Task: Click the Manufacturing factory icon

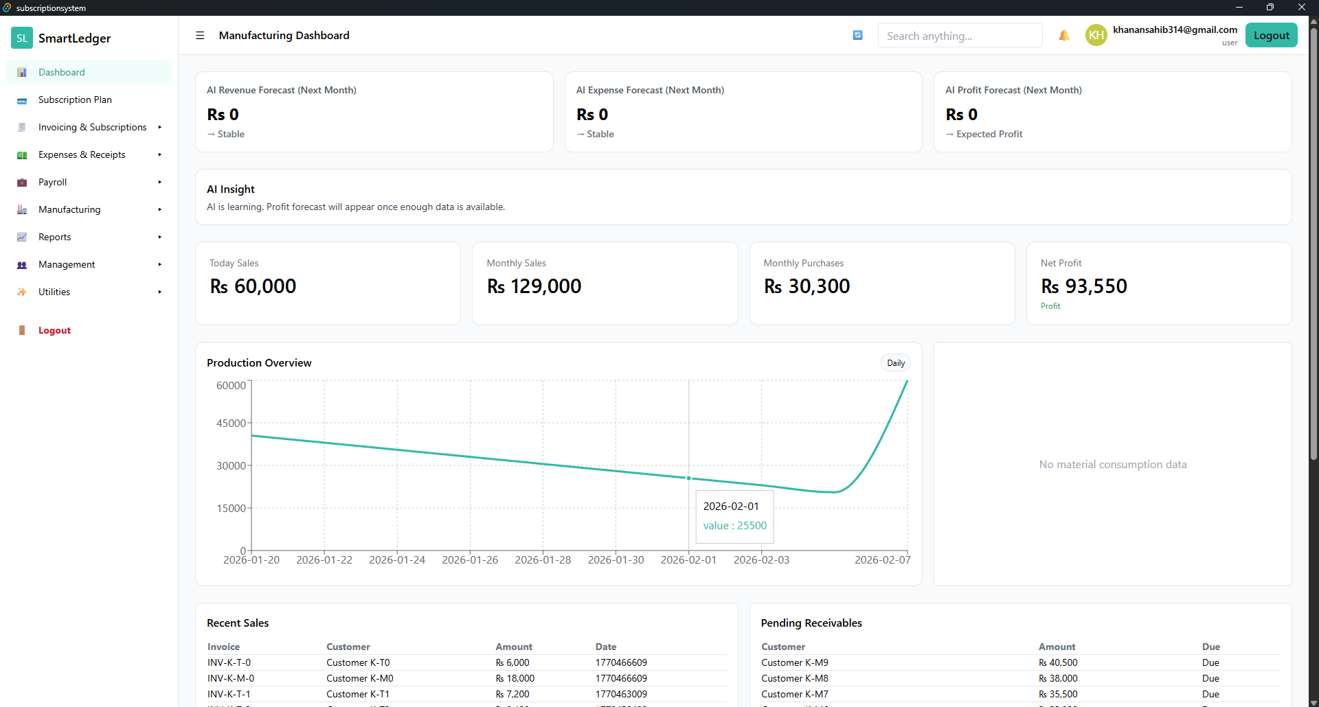Action: coord(22,210)
